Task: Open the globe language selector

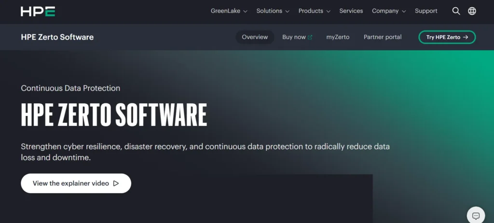Action: 472,11
